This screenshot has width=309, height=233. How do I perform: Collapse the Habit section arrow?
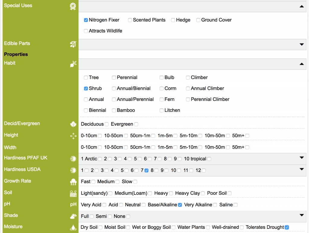point(301,64)
